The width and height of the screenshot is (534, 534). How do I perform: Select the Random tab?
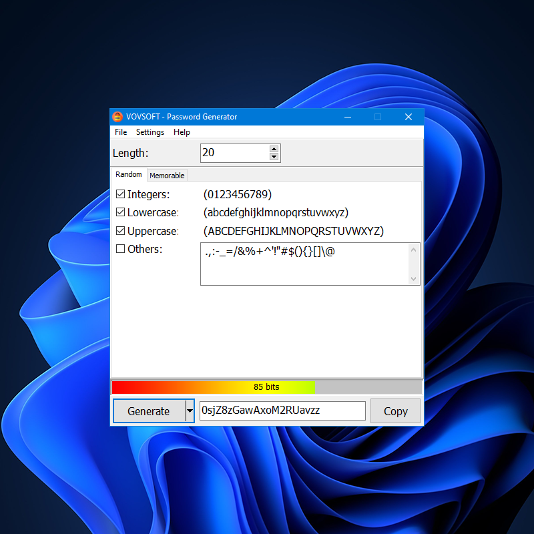click(x=128, y=174)
